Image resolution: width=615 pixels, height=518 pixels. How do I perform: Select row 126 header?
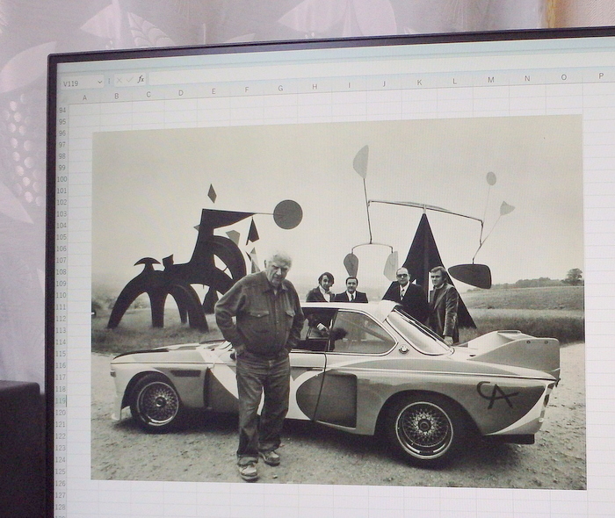(61, 484)
